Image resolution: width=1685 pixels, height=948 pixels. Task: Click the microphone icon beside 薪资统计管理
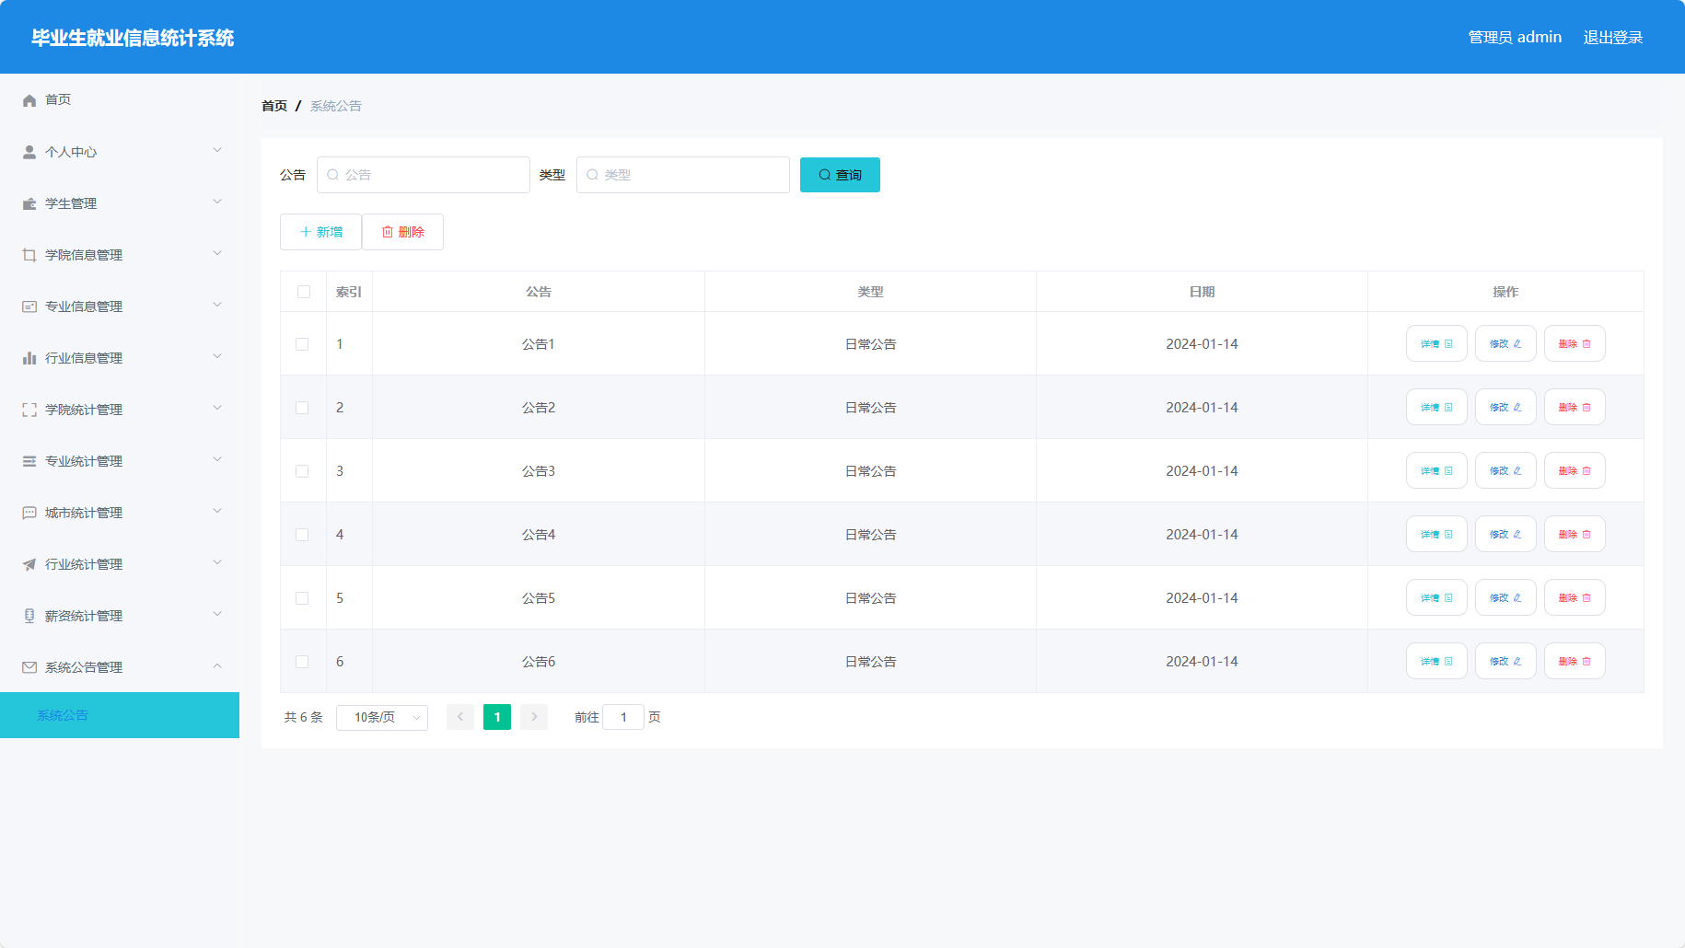coord(29,616)
